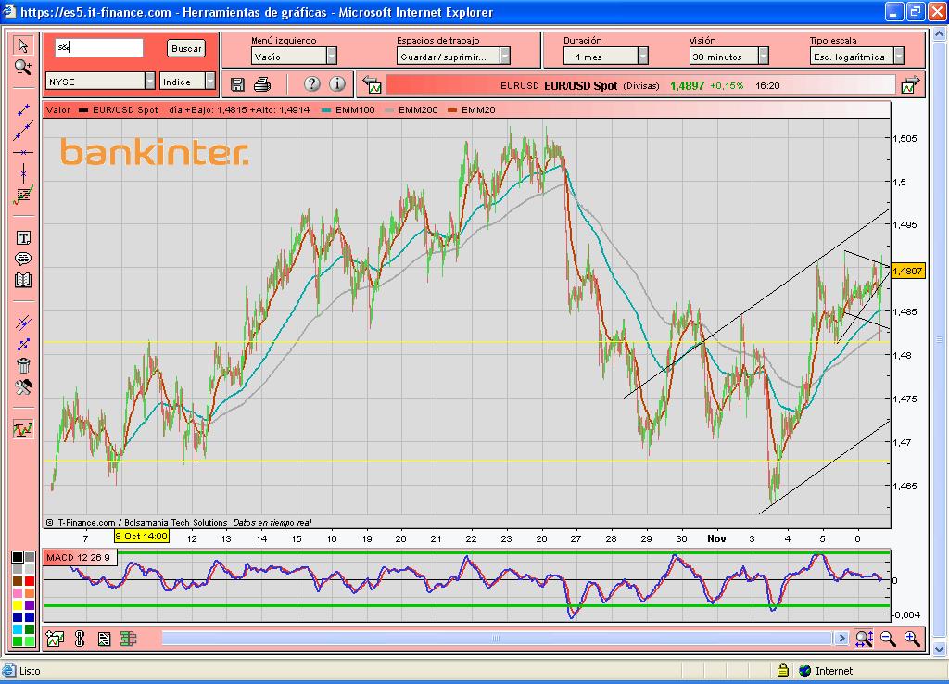Screen dimensions: 949x684
Task: Open the Visión 30 minutos dropdown
Action: (x=728, y=57)
